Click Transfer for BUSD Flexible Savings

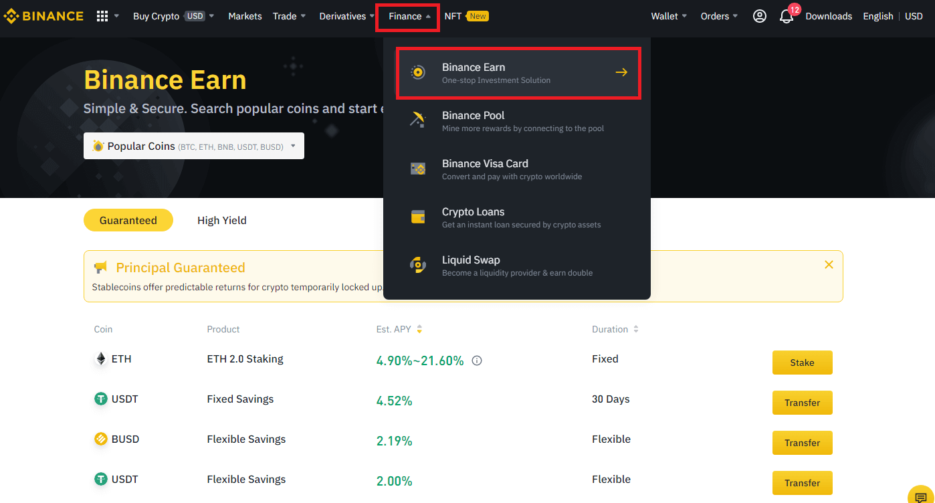tap(803, 443)
